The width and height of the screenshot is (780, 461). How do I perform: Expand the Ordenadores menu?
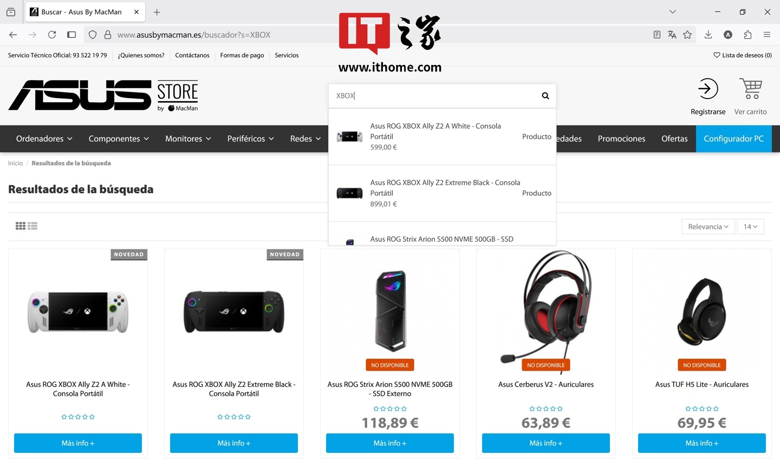44,139
